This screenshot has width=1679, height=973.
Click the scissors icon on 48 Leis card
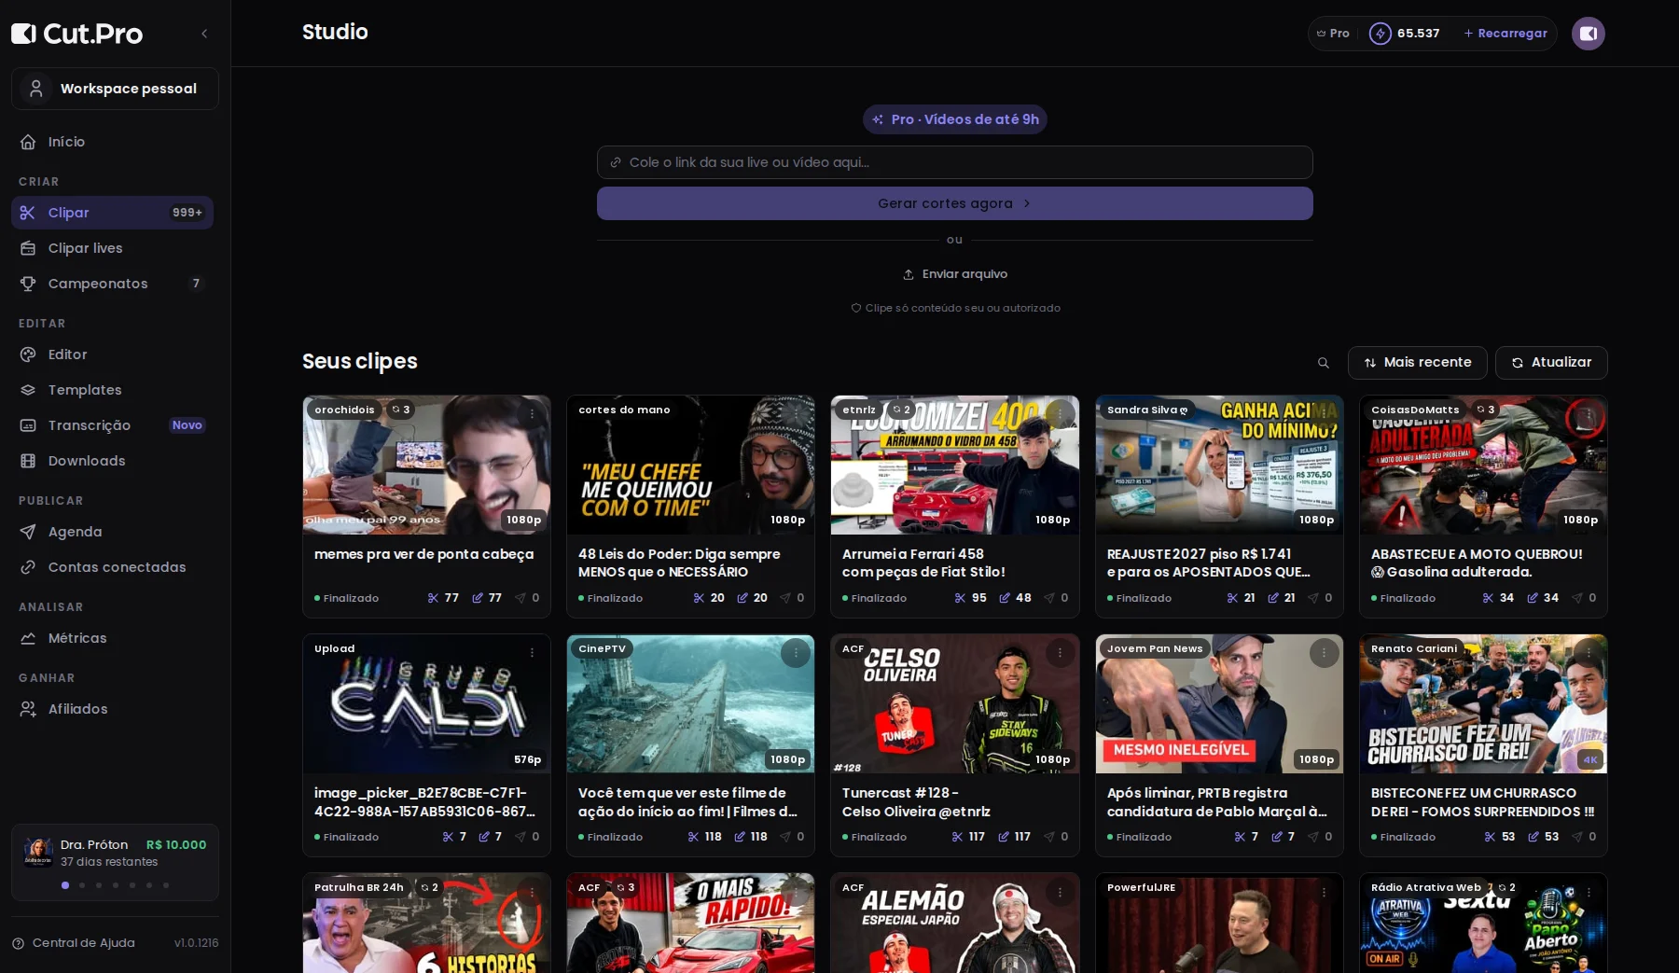tap(699, 598)
